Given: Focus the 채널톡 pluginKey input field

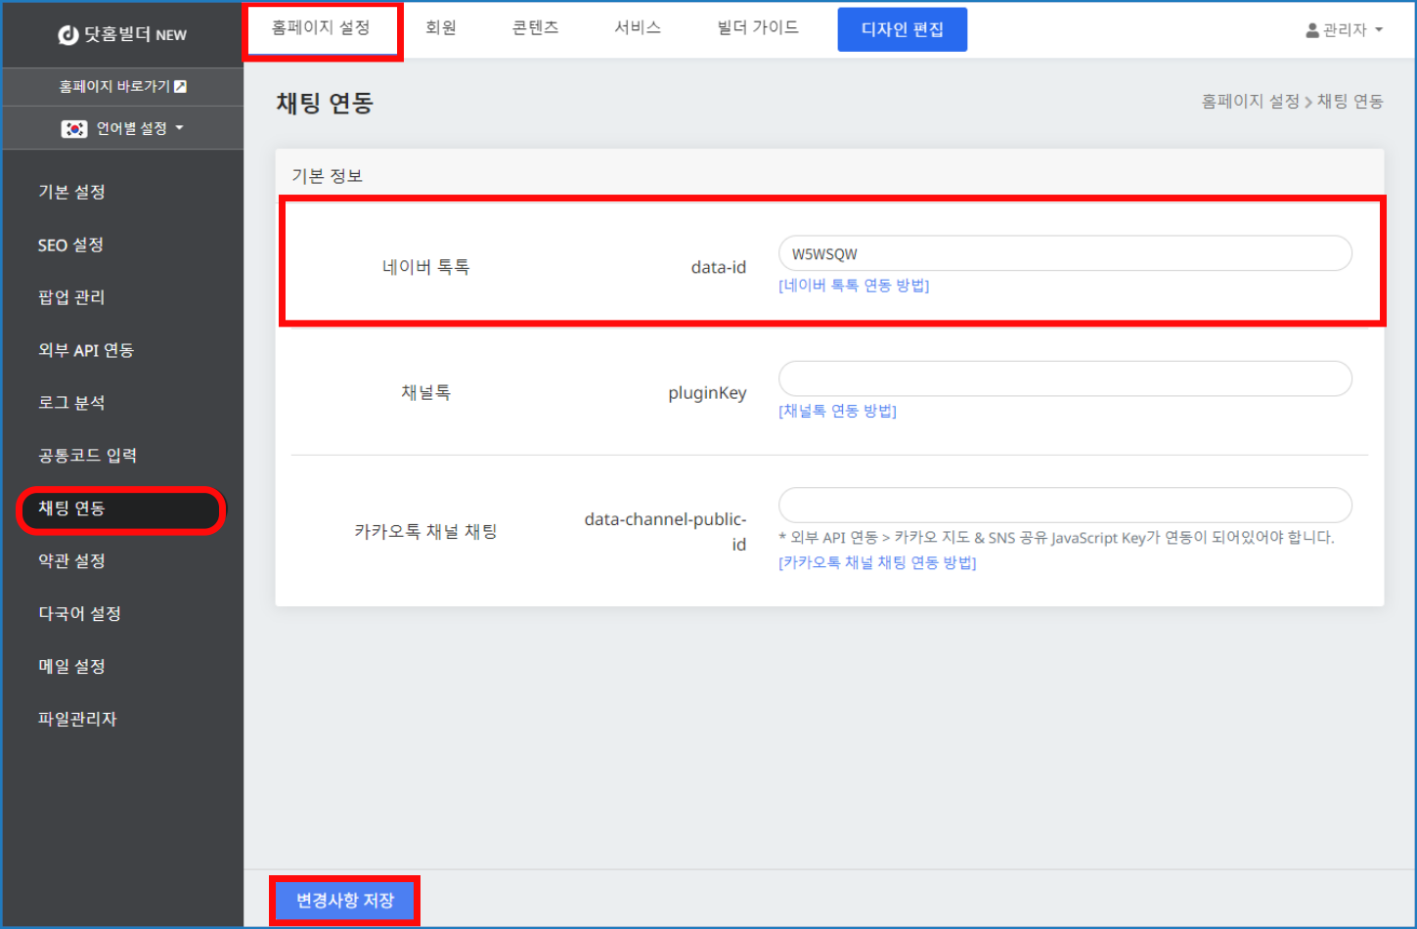Looking at the screenshot, I should (x=1064, y=378).
